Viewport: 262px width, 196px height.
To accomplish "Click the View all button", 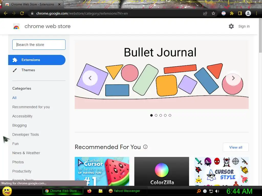I will pyautogui.click(x=236, y=147).
